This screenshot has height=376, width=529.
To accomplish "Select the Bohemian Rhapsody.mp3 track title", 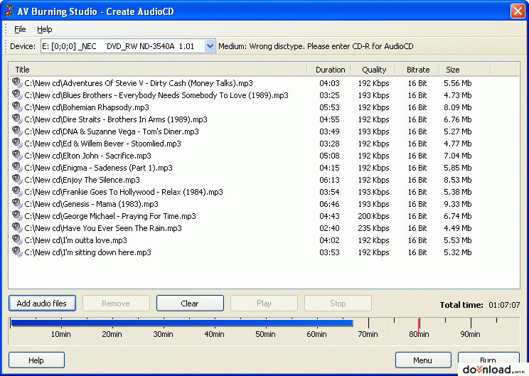I will click(x=87, y=107).
